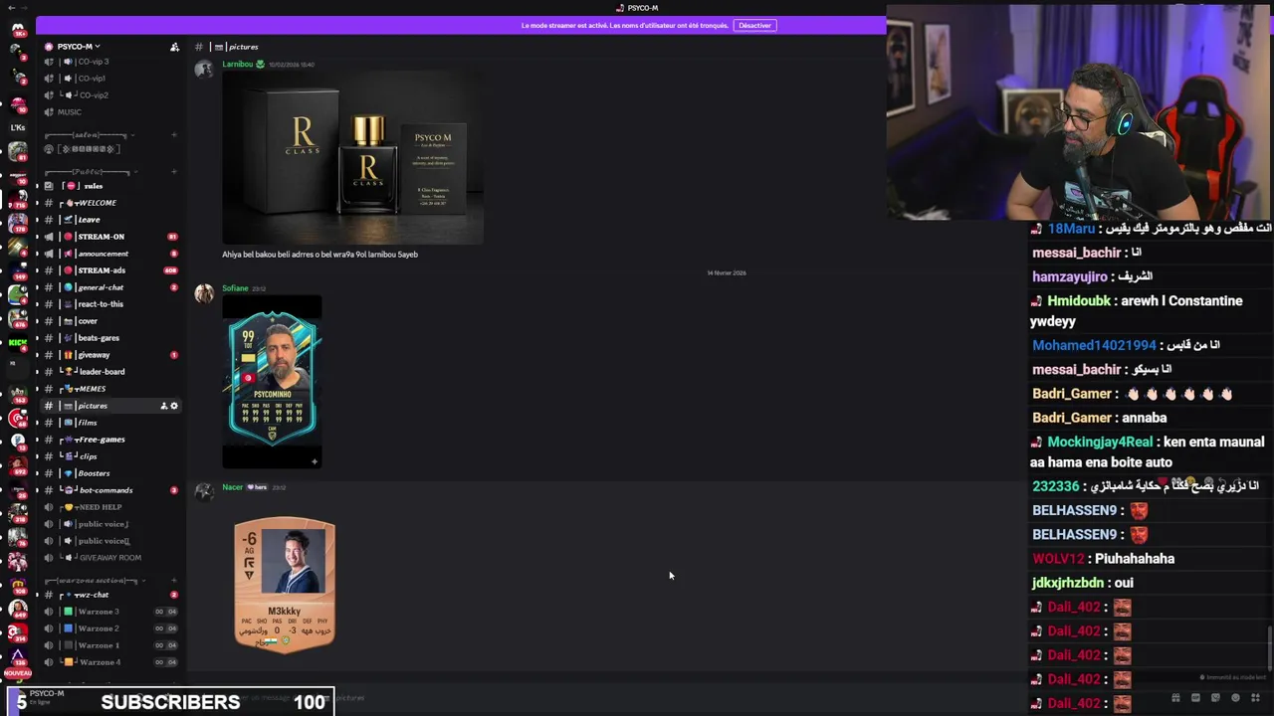Open the PSYCOMINHO card image from Sofiane

pyautogui.click(x=272, y=382)
